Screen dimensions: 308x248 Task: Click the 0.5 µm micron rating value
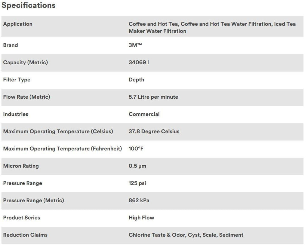137,166
